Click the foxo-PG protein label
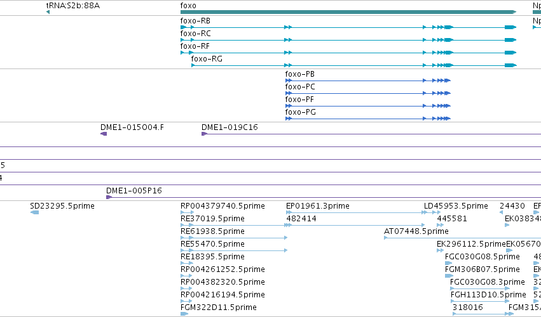541x317 pixels. tap(301, 112)
